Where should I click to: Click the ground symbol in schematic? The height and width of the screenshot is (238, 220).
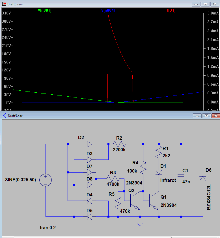pos(140,224)
